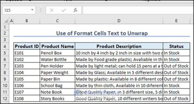The width and height of the screenshot is (194, 104).
Task: Confirm entry with the checkmark icon
Action: coord(64,10)
